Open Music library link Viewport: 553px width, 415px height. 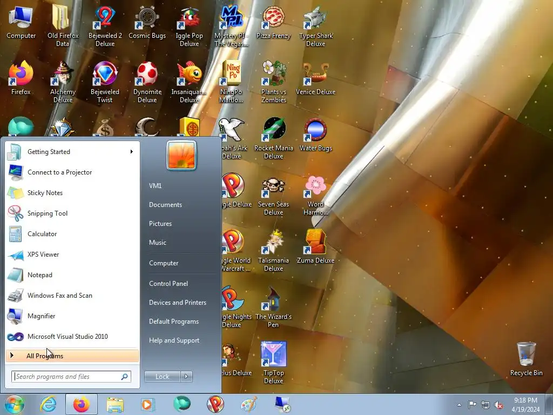pyautogui.click(x=157, y=243)
